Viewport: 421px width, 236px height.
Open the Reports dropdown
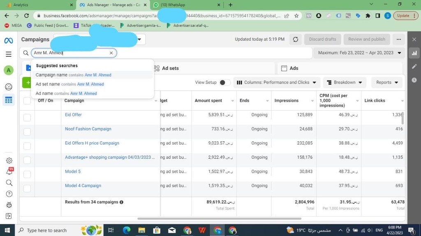pos(387,82)
